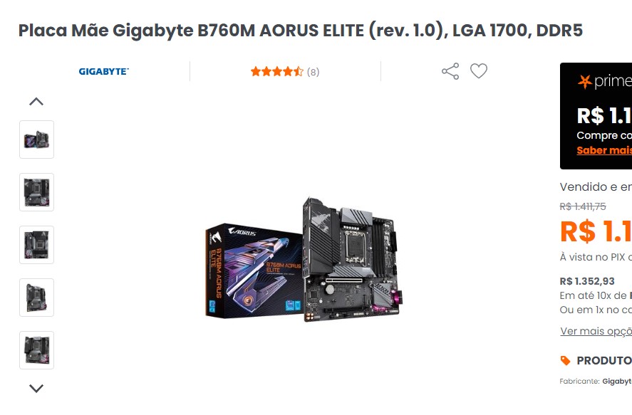Open the 'Saber mais' Prime link
This screenshot has height=415, width=632.
(x=604, y=150)
